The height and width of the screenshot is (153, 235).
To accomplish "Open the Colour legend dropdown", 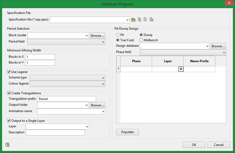I will pyautogui.click(x=103, y=84).
